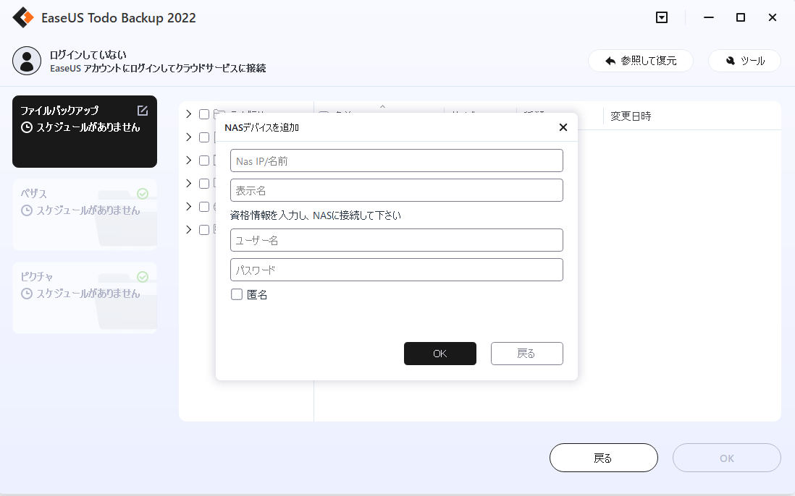Close the EaseUS Todo Backup window
Image resolution: width=795 pixels, height=496 pixels.
772,17
